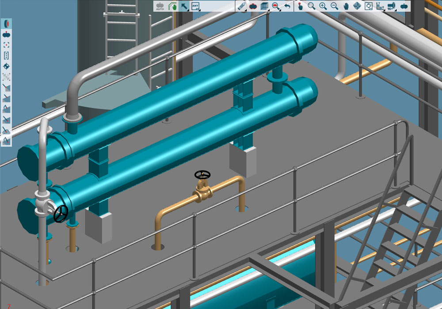Open the ANY selection filter dropdown
This screenshot has width=442, height=309.
[195, 6]
